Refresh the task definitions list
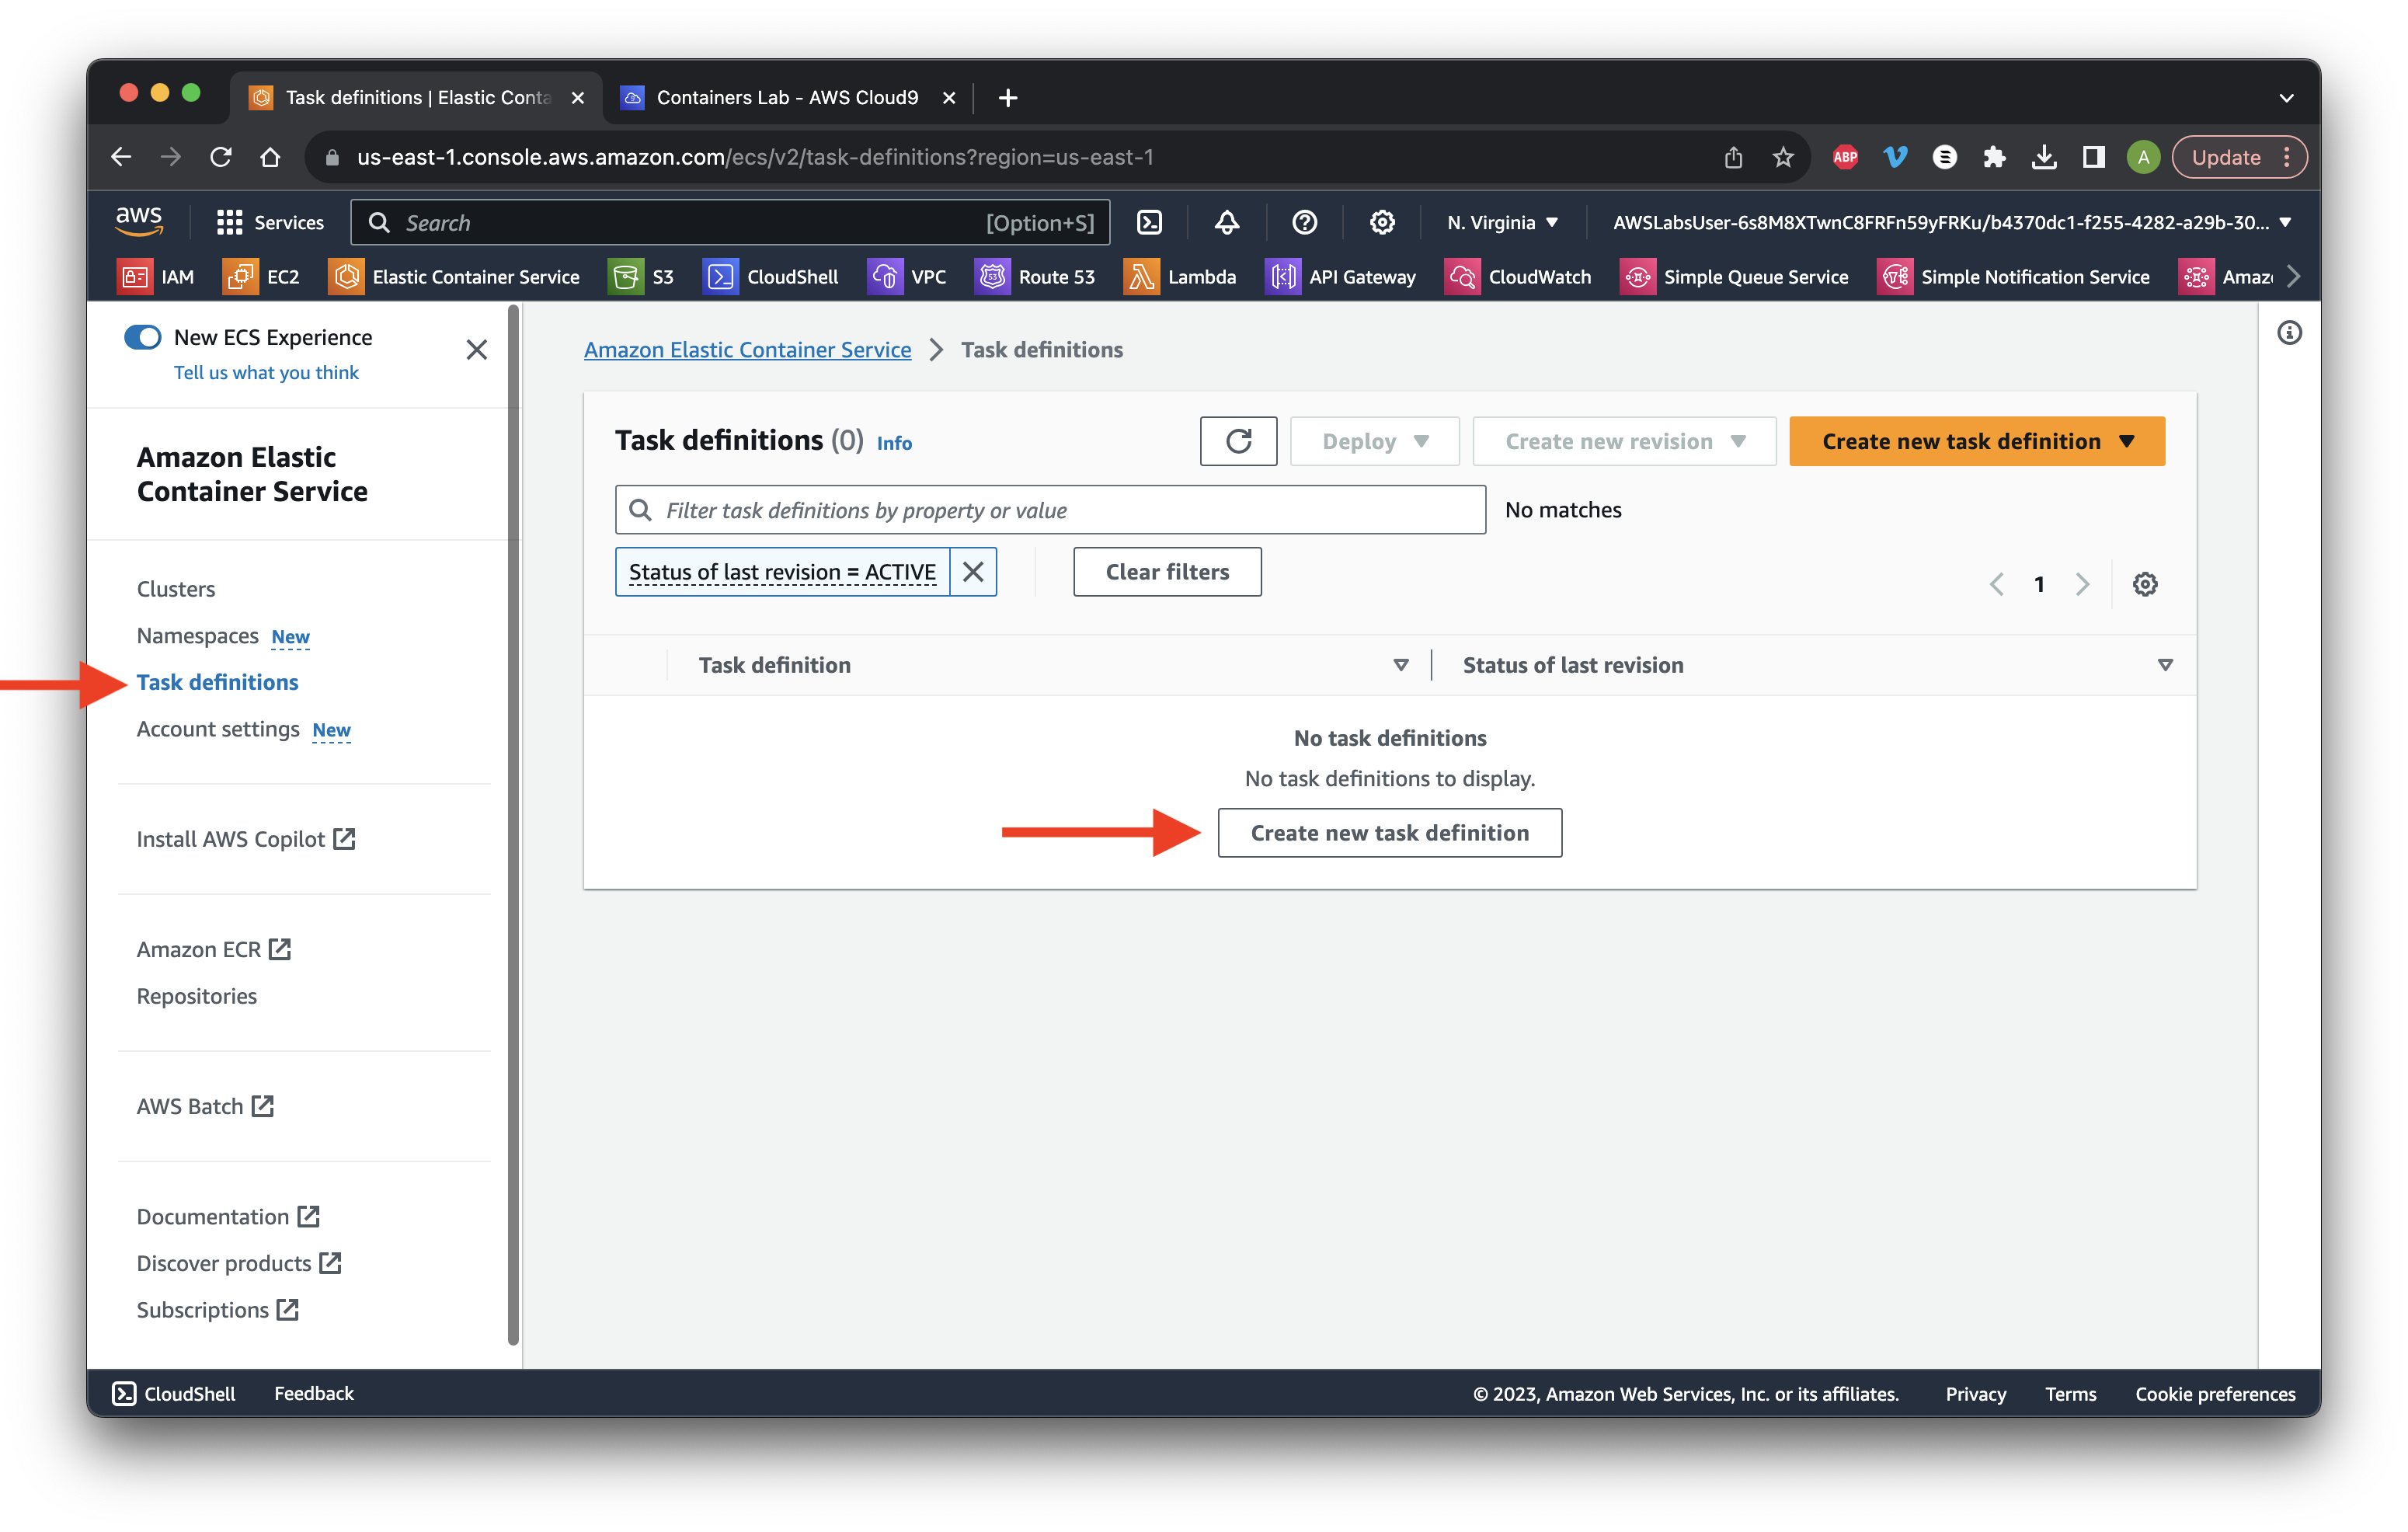This screenshot has width=2408, height=1532. coord(1238,441)
